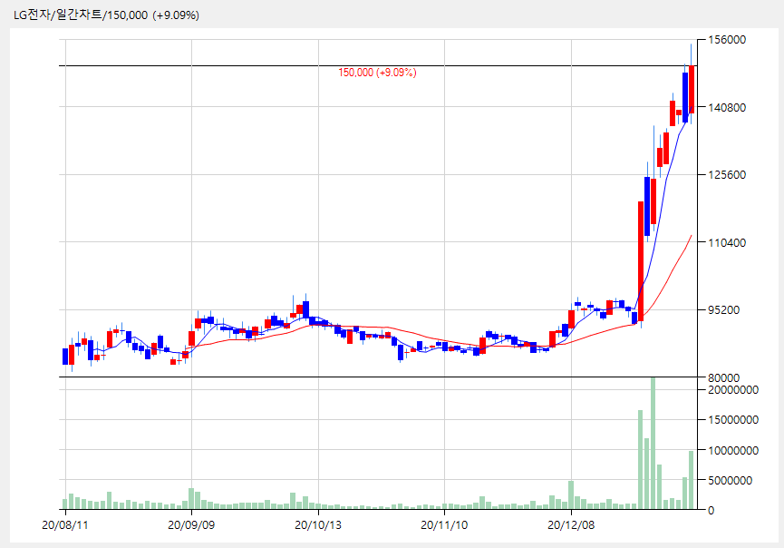Click the 20/09/09 date label
This screenshot has width=784, height=548.
[x=191, y=525]
